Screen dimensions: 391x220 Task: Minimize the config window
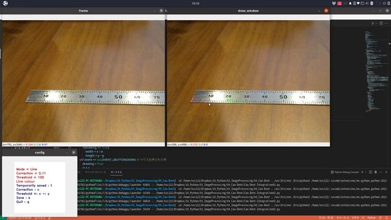point(67,152)
